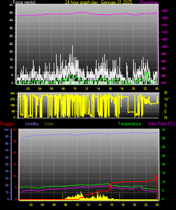Click the '270' wind direction axis value
Screen dimensions: 176x210
(x=12, y=100)
